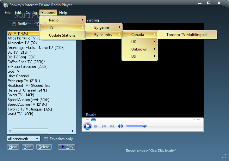Choose Update Stations from the menu
Screen dimensions: 229x161
62,35
